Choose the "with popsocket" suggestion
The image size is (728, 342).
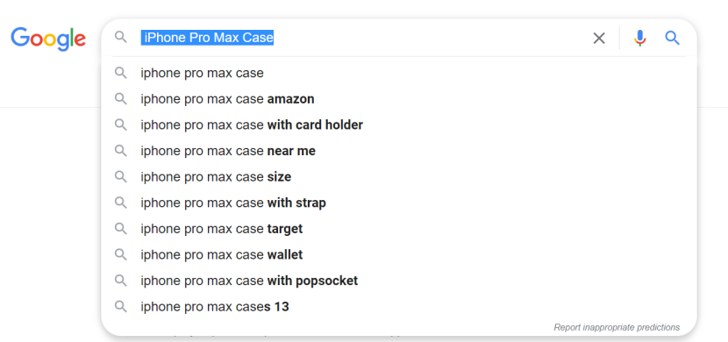tap(398, 281)
